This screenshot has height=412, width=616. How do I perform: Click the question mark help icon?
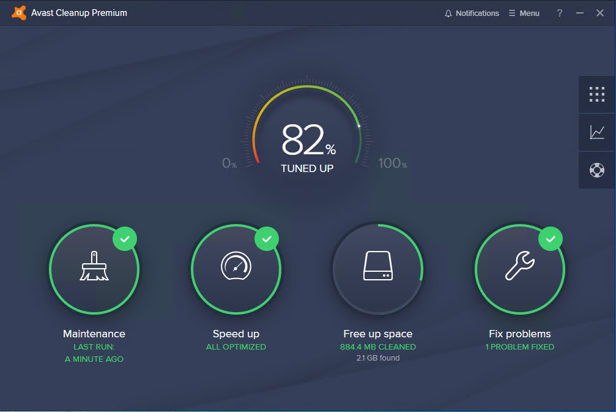point(560,13)
